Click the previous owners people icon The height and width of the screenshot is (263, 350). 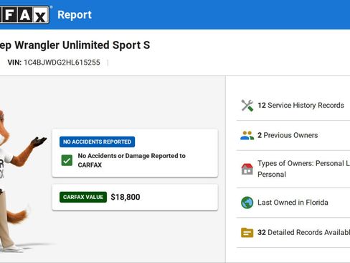tap(247, 135)
